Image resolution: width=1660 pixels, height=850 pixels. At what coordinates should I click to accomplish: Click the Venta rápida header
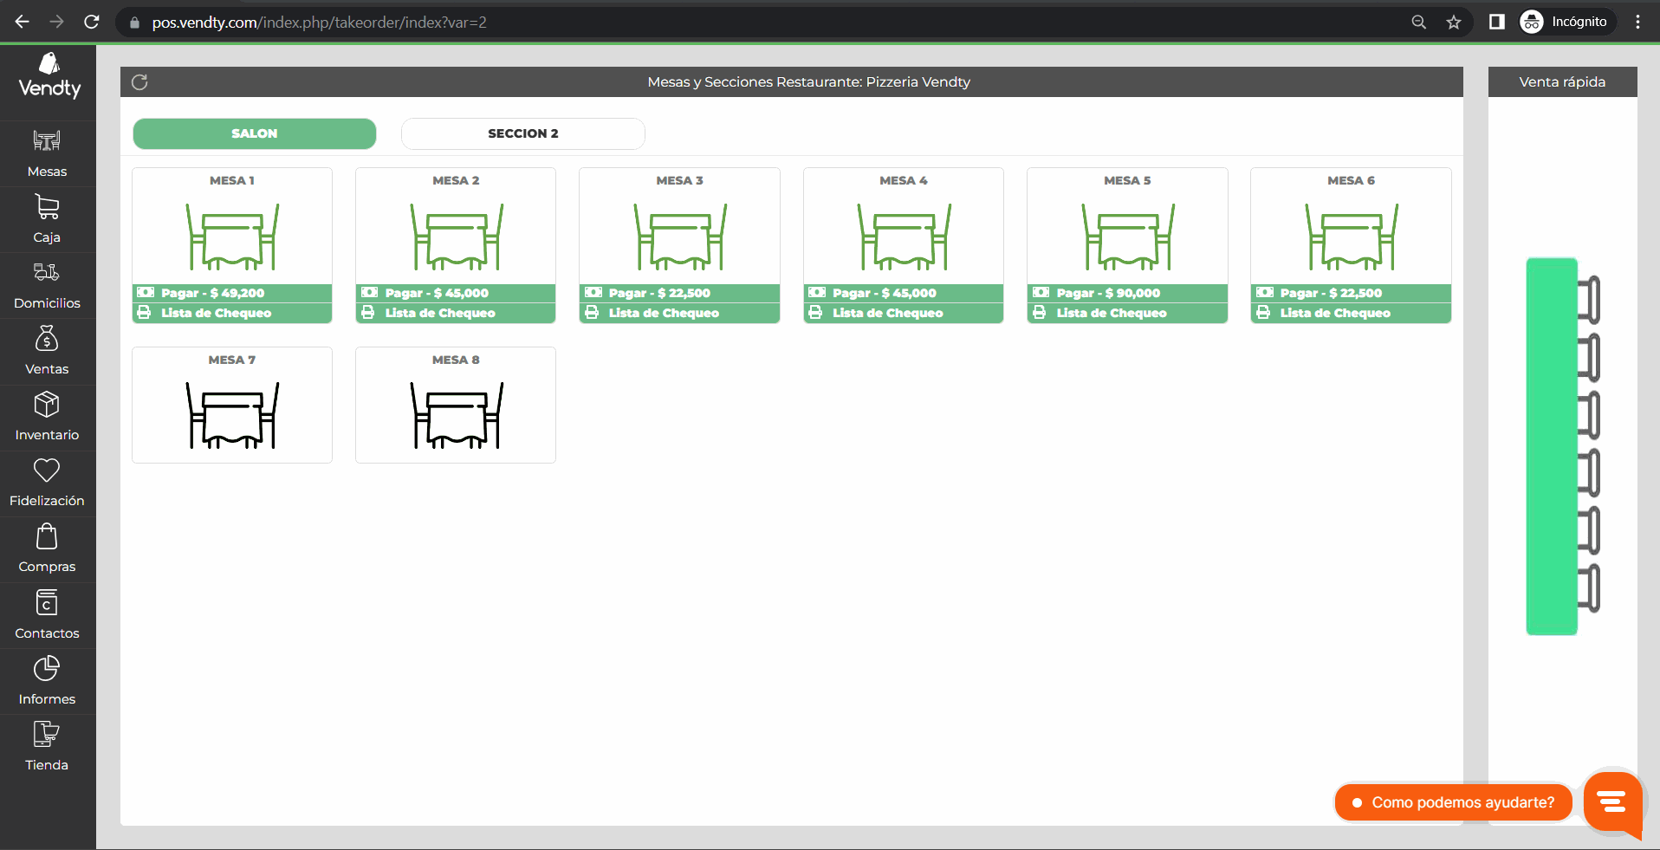[1562, 82]
